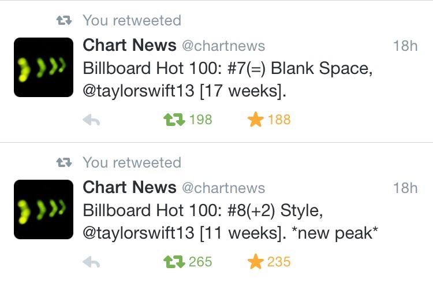Open @taylorswift13 mention in Blank Space tweet
The height and width of the screenshot is (282, 433).
(139, 91)
